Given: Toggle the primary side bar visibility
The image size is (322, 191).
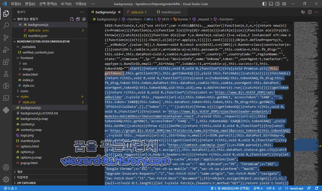Looking at the screenshot, I should (264, 4).
